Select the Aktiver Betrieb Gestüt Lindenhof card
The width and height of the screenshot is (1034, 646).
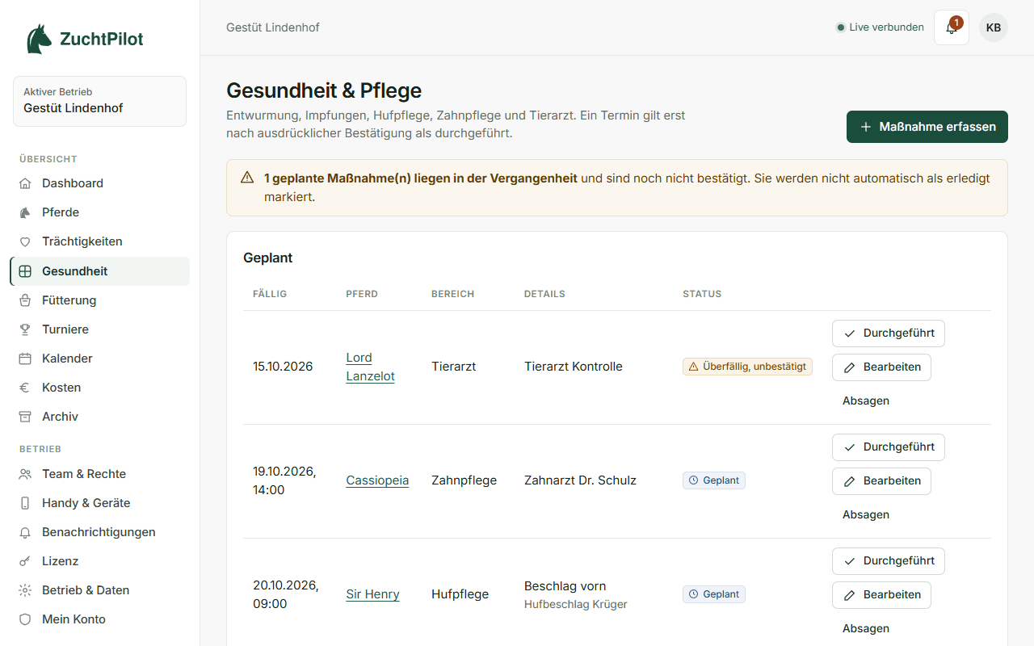point(99,101)
